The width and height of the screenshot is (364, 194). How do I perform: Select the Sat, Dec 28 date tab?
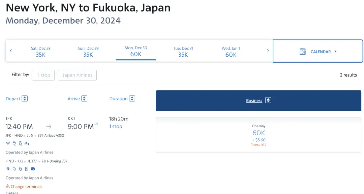pyautogui.click(x=40, y=52)
